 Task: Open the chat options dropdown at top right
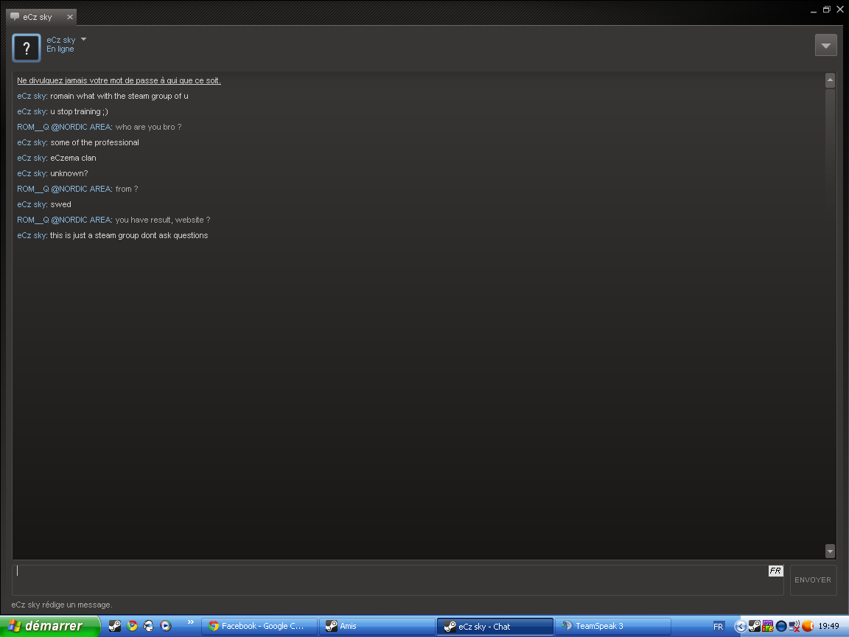pos(825,46)
